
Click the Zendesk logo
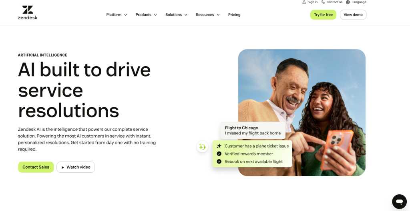pyautogui.click(x=28, y=12)
